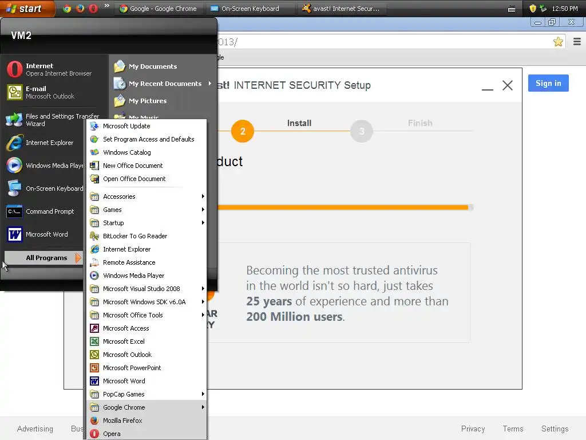Screen dimensions: 586x440
Task: Click the Start button
Action: (27, 8)
